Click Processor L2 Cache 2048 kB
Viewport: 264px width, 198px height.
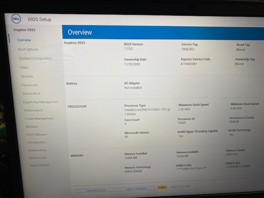point(234,121)
